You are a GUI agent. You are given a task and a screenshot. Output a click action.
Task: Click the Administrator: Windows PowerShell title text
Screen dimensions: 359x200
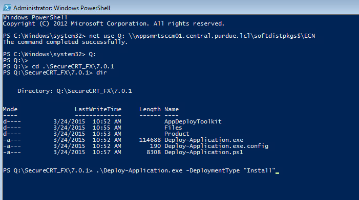click(x=61, y=8)
